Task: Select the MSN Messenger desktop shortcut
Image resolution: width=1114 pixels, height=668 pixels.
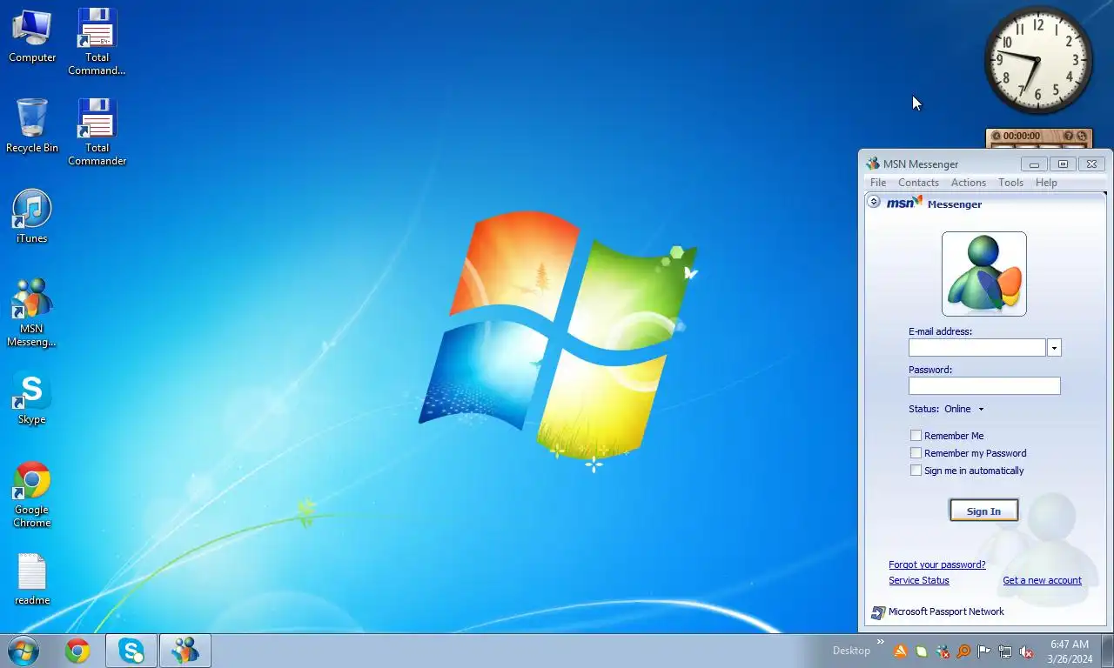Action: 32,313
